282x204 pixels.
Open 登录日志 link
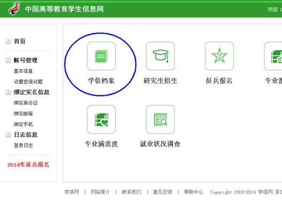(x=23, y=145)
